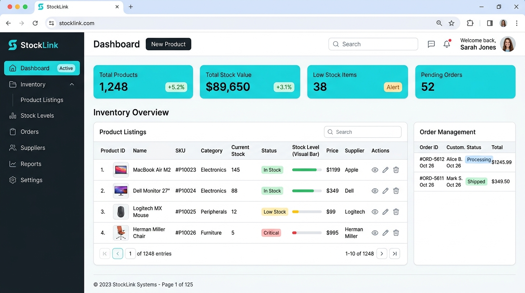Open browser extensions puzzle icon
The width and height of the screenshot is (525, 293).
(470, 23)
